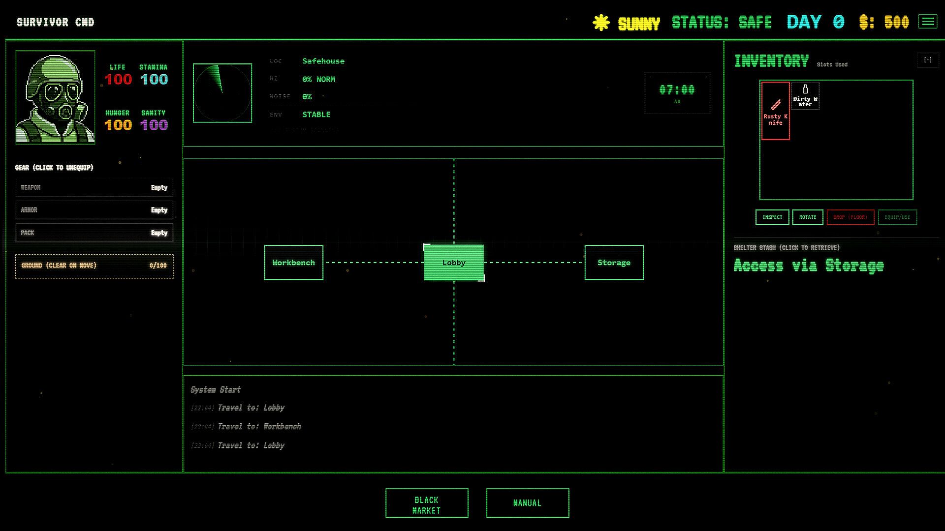Click Drop (Floor) button
Screen dimensions: 945x531
850,217
